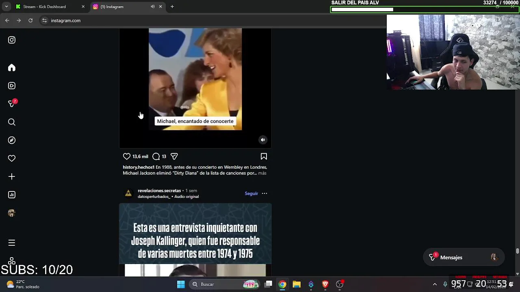Screen dimensions: 520x292
Task: Open Explore compass in the sidebar
Action: 12,140
